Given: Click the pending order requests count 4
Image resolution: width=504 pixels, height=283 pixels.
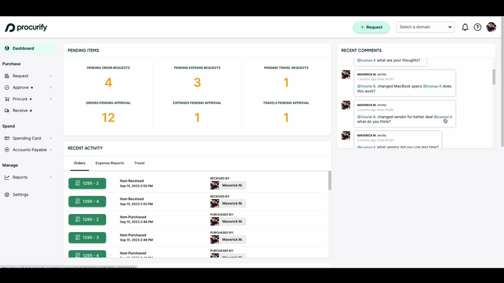Looking at the screenshot, I should (x=108, y=82).
